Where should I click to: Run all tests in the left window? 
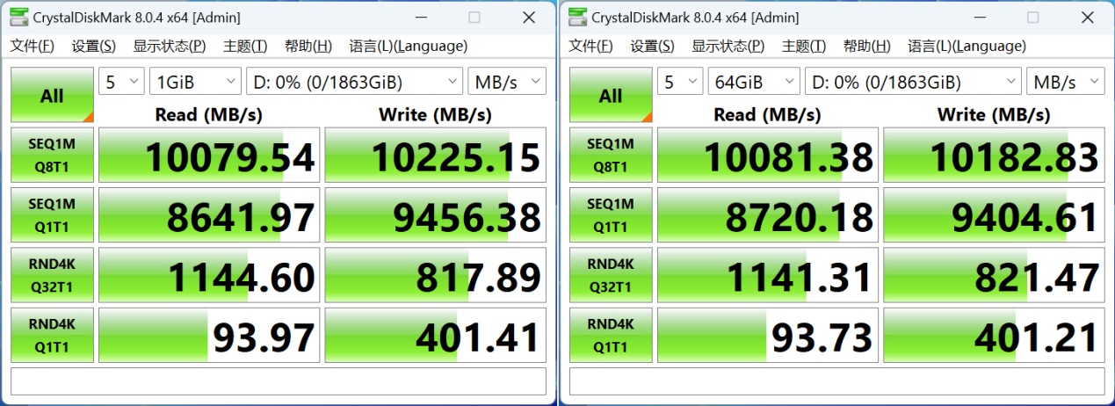52,96
